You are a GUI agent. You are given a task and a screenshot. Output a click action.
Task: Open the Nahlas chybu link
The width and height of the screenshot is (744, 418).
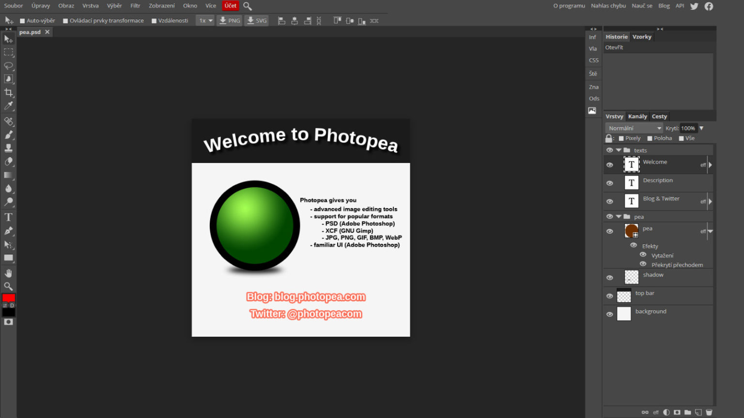(608, 6)
